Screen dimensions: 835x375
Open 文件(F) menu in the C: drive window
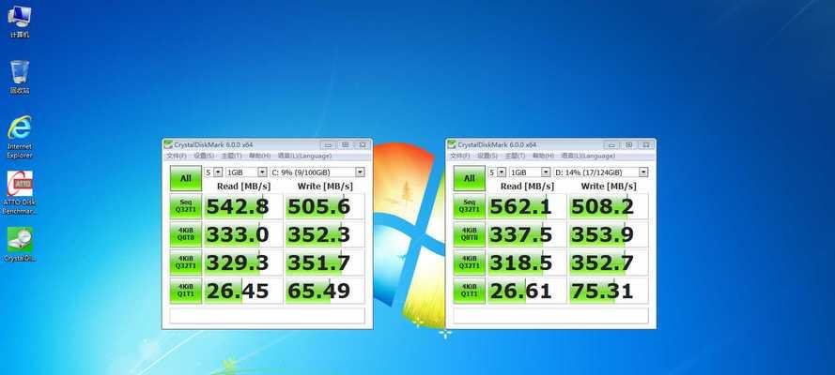tap(177, 157)
